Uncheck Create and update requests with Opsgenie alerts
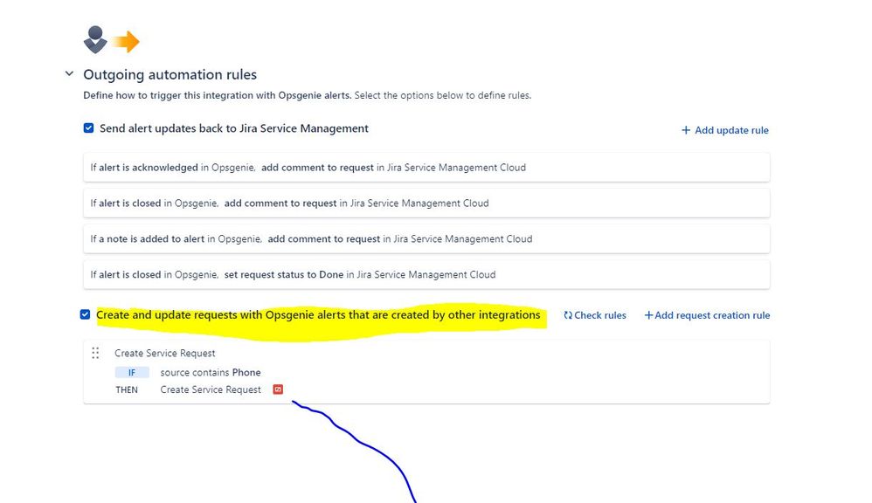The image size is (872, 503). pyautogui.click(x=85, y=314)
